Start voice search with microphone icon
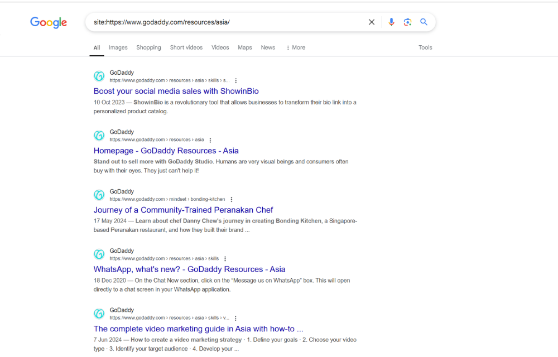Viewport: 558px width, 357px height. pos(391,22)
